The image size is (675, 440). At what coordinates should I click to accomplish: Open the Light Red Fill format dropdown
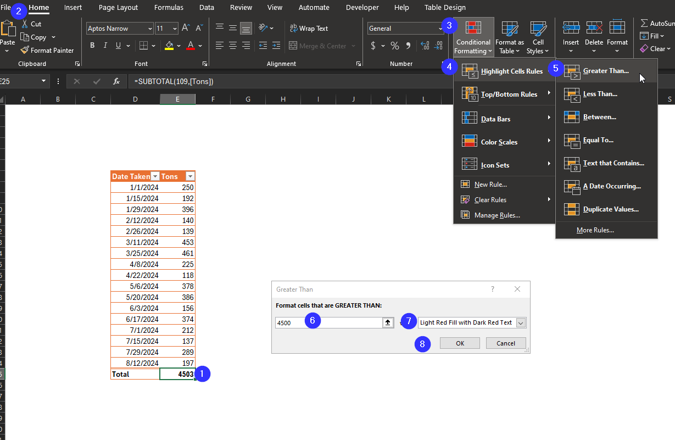coord(521,323)
